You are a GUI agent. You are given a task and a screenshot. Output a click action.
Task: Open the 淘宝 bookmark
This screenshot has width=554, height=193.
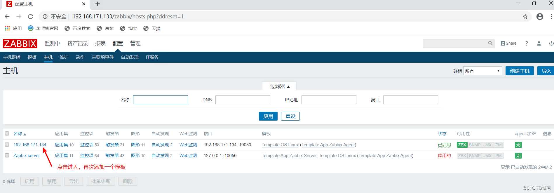129,28
